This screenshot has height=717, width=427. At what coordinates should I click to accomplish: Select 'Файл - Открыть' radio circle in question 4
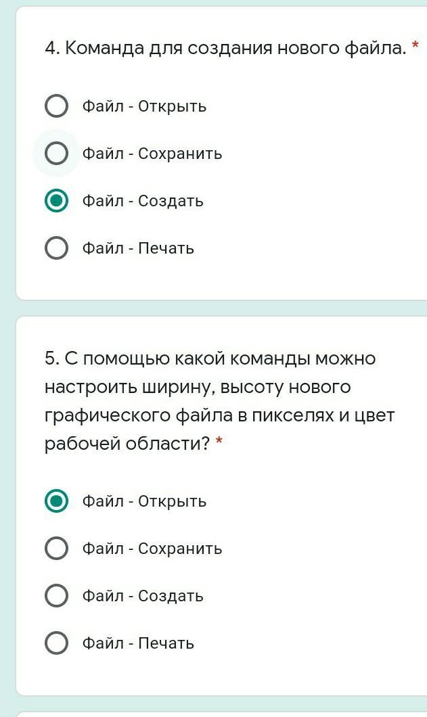[x=56, y=106]
